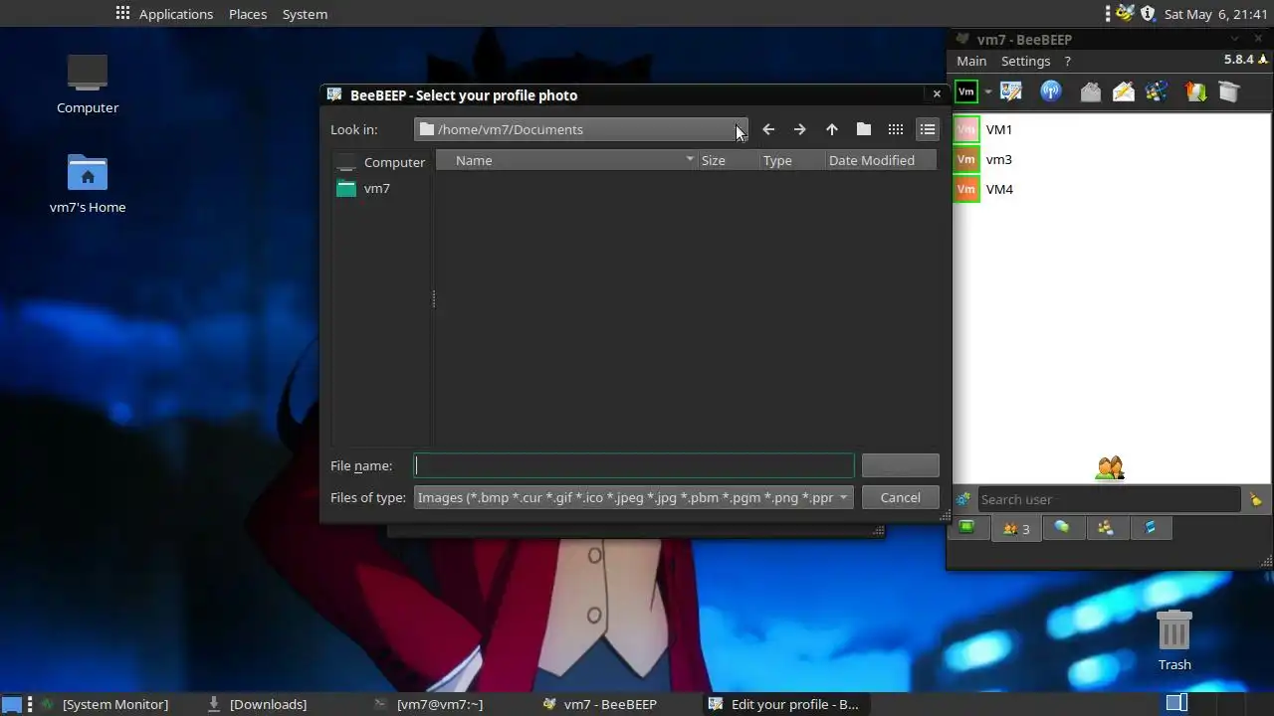Open the status dropdown arrow beside Vm avatar
1274x716 pixels.
point(988,92)
